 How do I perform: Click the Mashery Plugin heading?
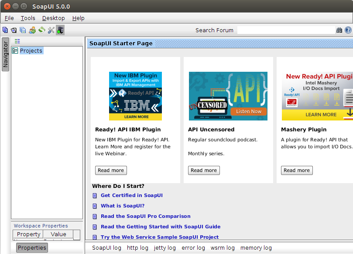(304, 130)
